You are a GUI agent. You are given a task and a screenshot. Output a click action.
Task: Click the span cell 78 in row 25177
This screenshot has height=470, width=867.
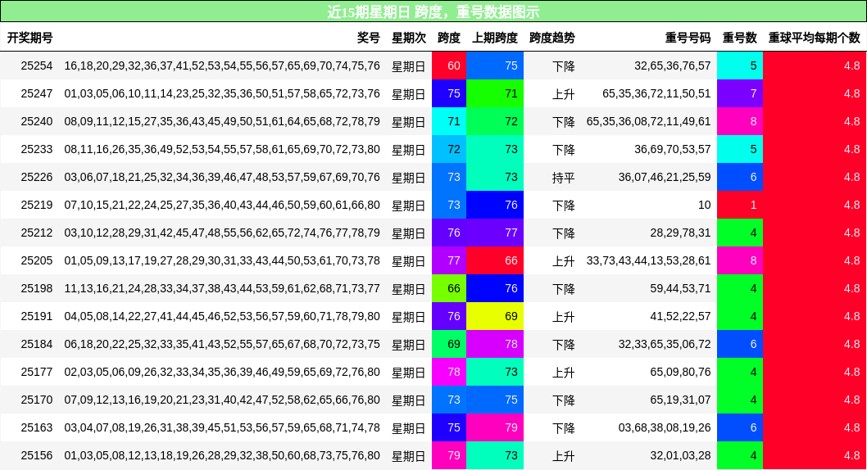(x=449, y=372)
